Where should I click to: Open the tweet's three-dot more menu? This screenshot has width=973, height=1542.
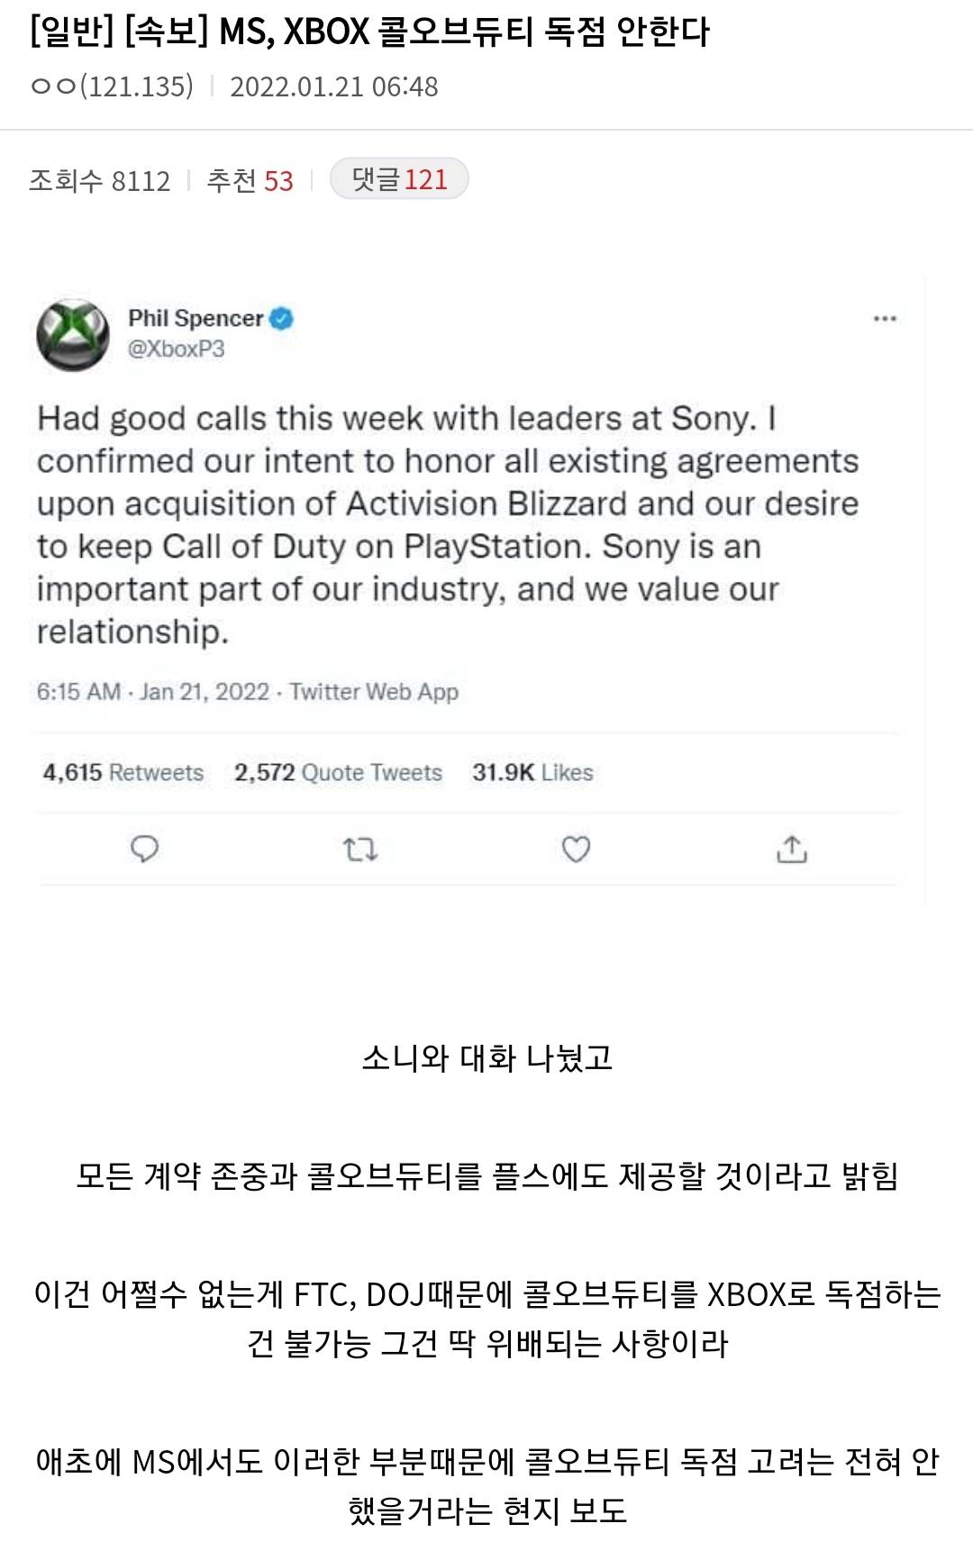[x=885, y=319]
